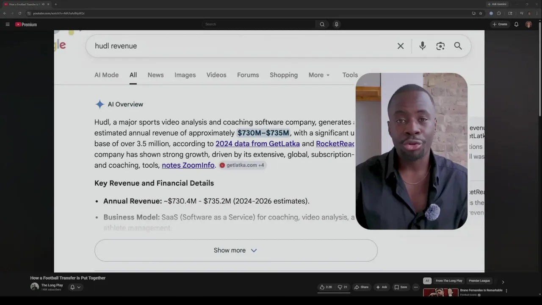Dislike the video with thumbs down
Viewport: 542px width, 305px height.
pos(342,287)
